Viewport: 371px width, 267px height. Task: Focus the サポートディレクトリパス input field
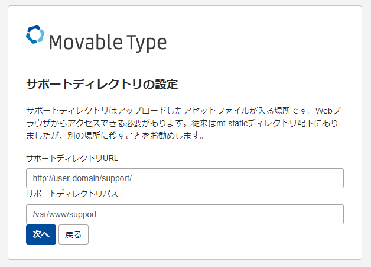click(185, 214)
